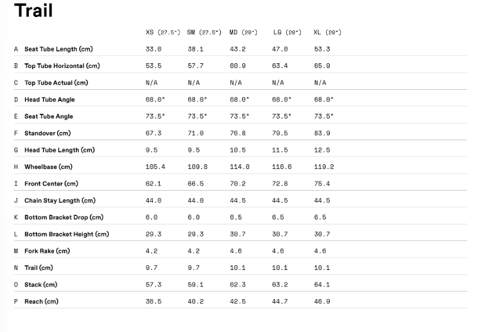Image resolution: width=480 pixels, height=332 pixels.
Task: Click the Head Tube Angle row label
Action: pyautogui.click(x=49, y=100)
